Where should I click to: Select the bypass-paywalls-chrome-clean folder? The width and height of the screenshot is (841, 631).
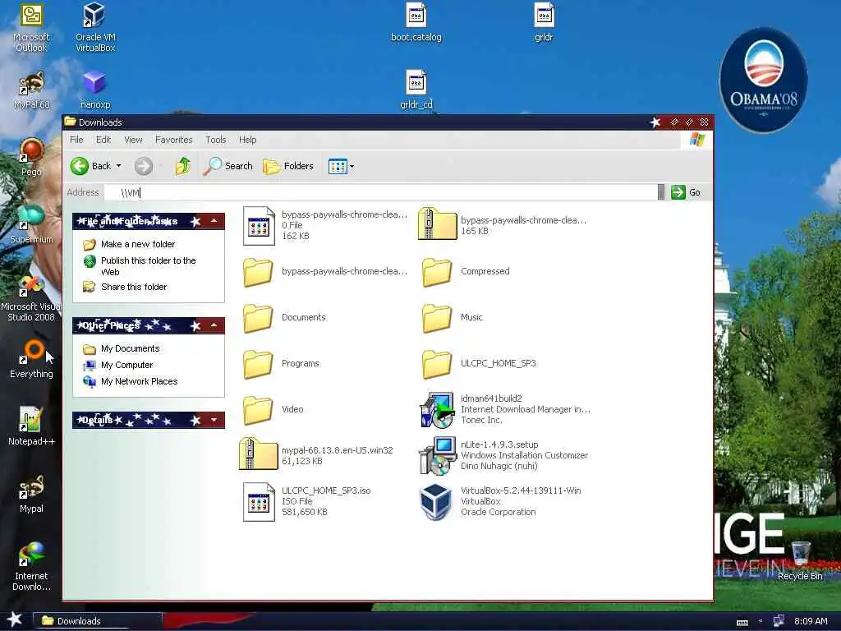pos(325,271)
